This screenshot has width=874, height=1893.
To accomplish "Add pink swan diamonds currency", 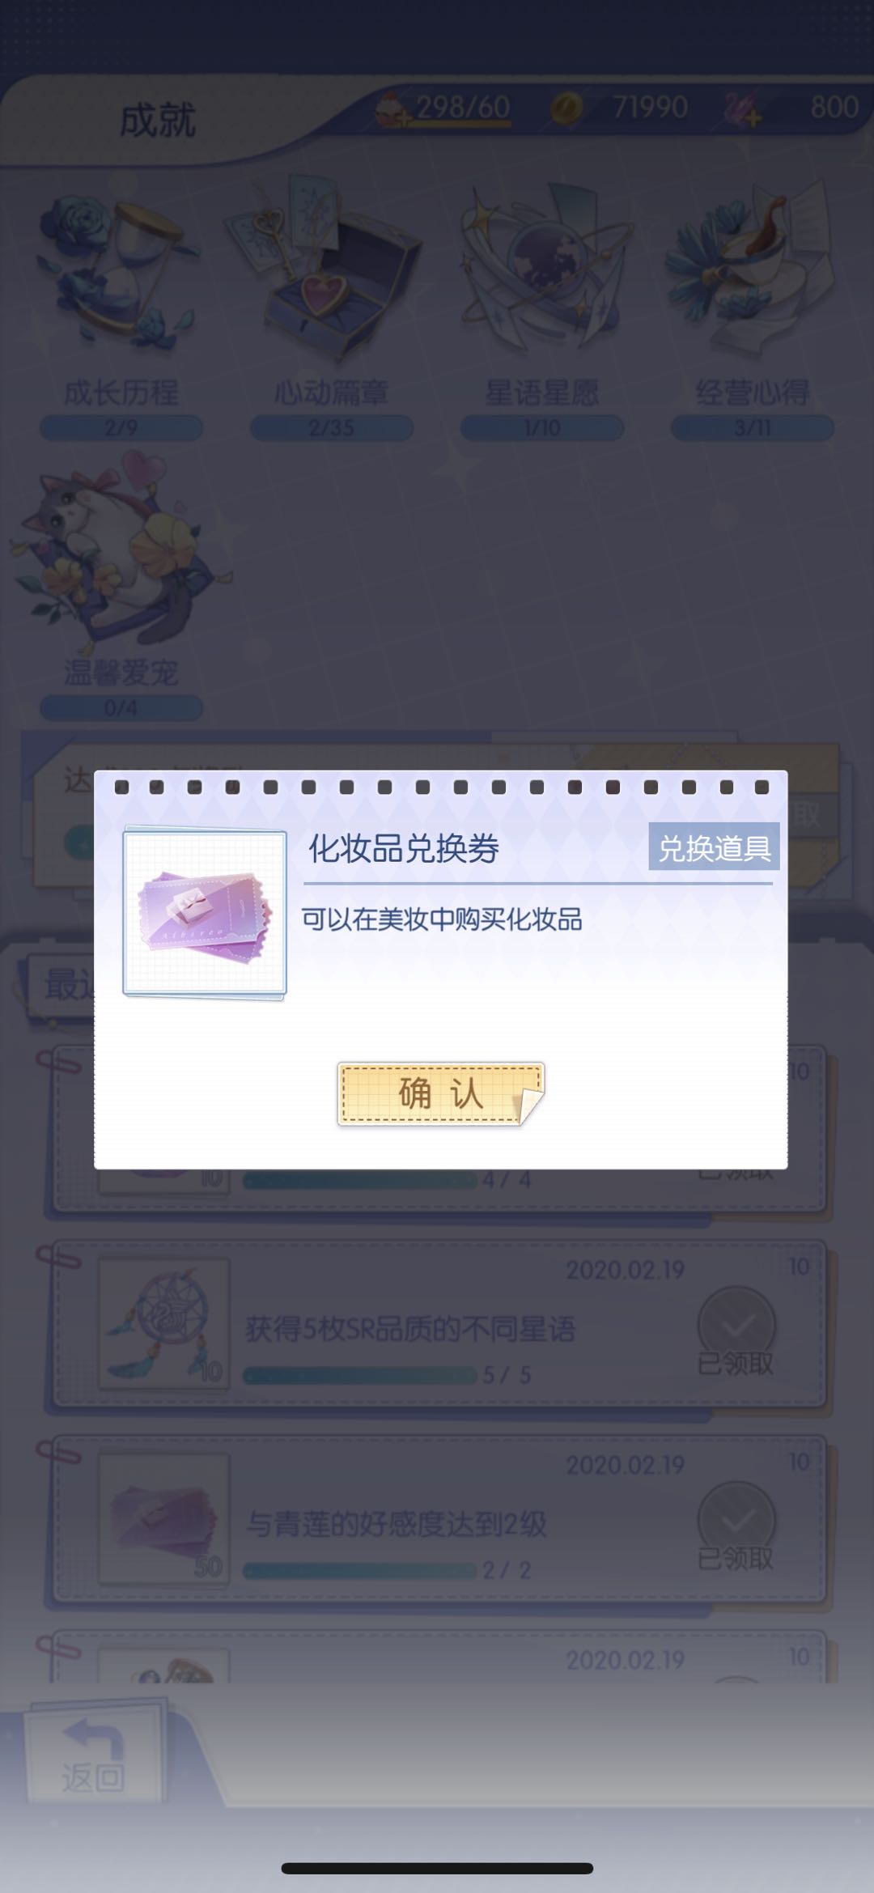I will click(x=744, y=108).
